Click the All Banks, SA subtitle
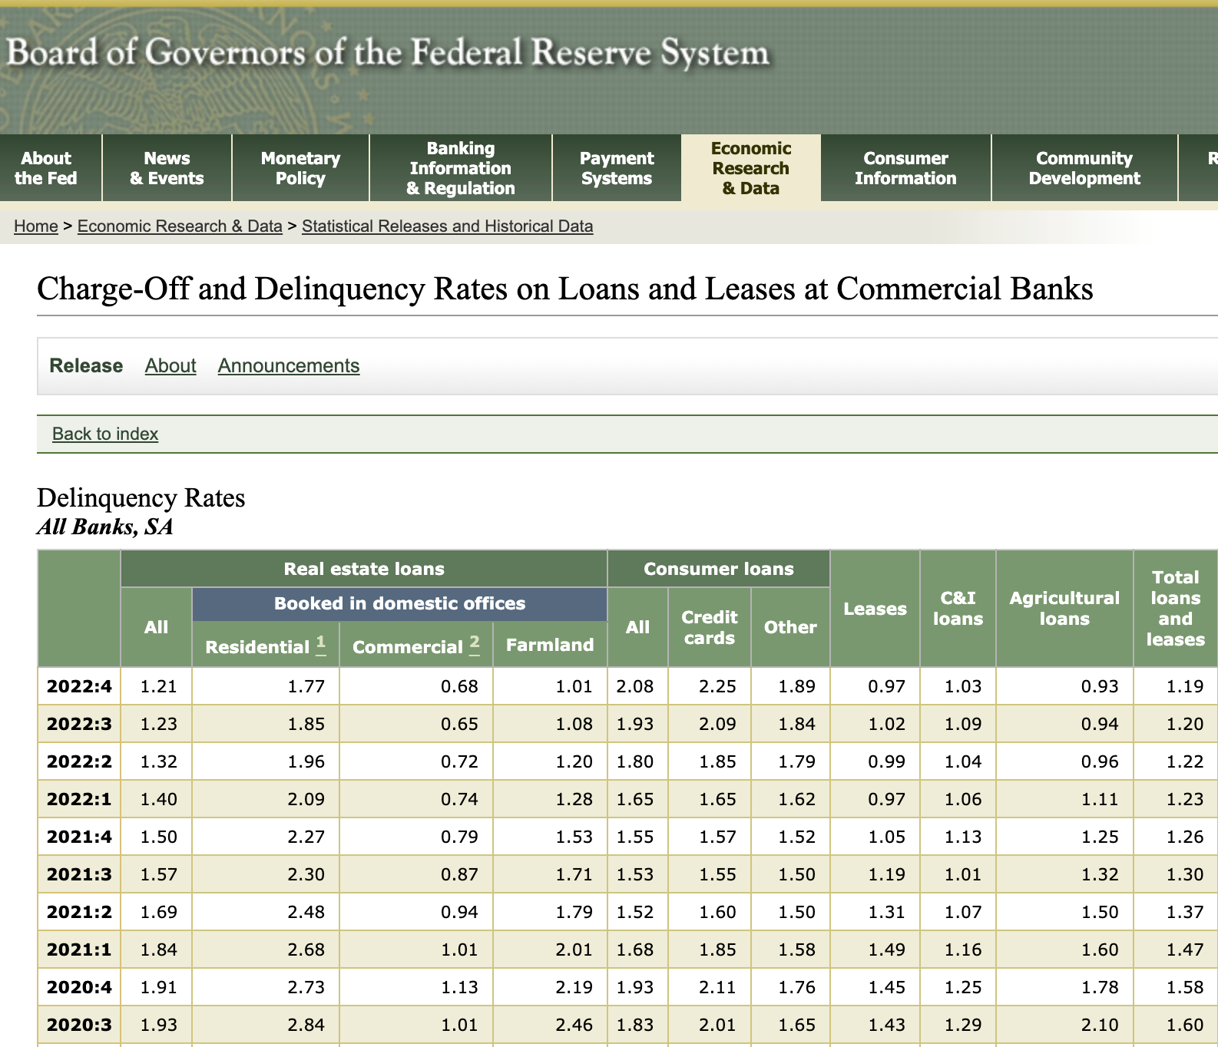1218x1047 pixels. tap(105, 527)
